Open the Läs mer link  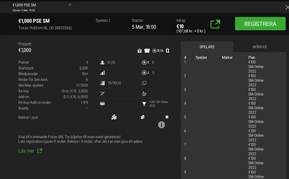tap(30, 151)
